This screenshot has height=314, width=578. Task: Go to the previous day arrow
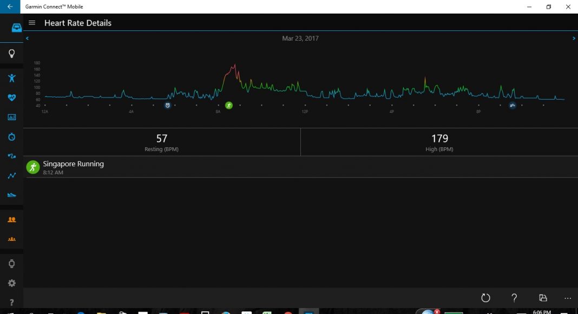[x=27, y=38]
